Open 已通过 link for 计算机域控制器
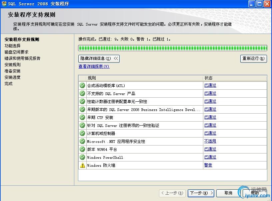This screenshot has height=201, width=272. point(210,133)
